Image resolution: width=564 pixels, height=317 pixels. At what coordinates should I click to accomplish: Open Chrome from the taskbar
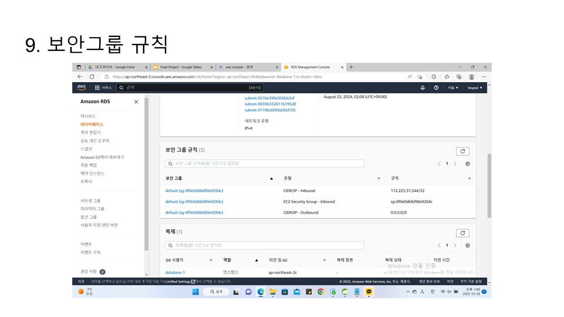click(321, 292)
